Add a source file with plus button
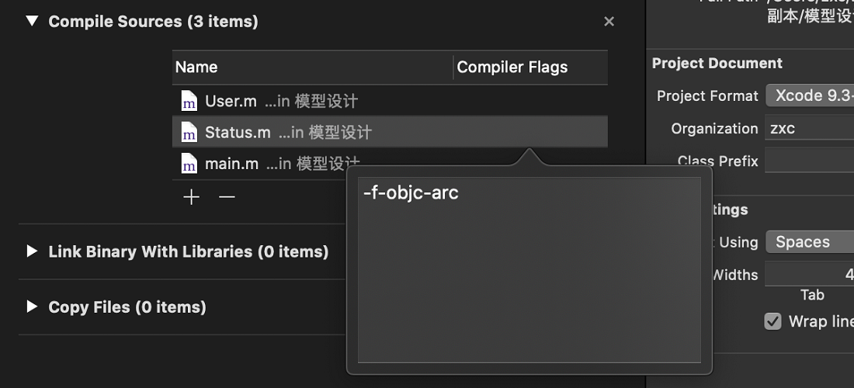This screenshot has width=854, height=388. tap(191, 197)
